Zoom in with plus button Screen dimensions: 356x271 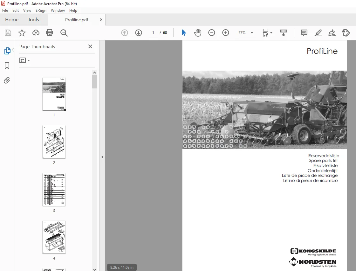[225, 33]
